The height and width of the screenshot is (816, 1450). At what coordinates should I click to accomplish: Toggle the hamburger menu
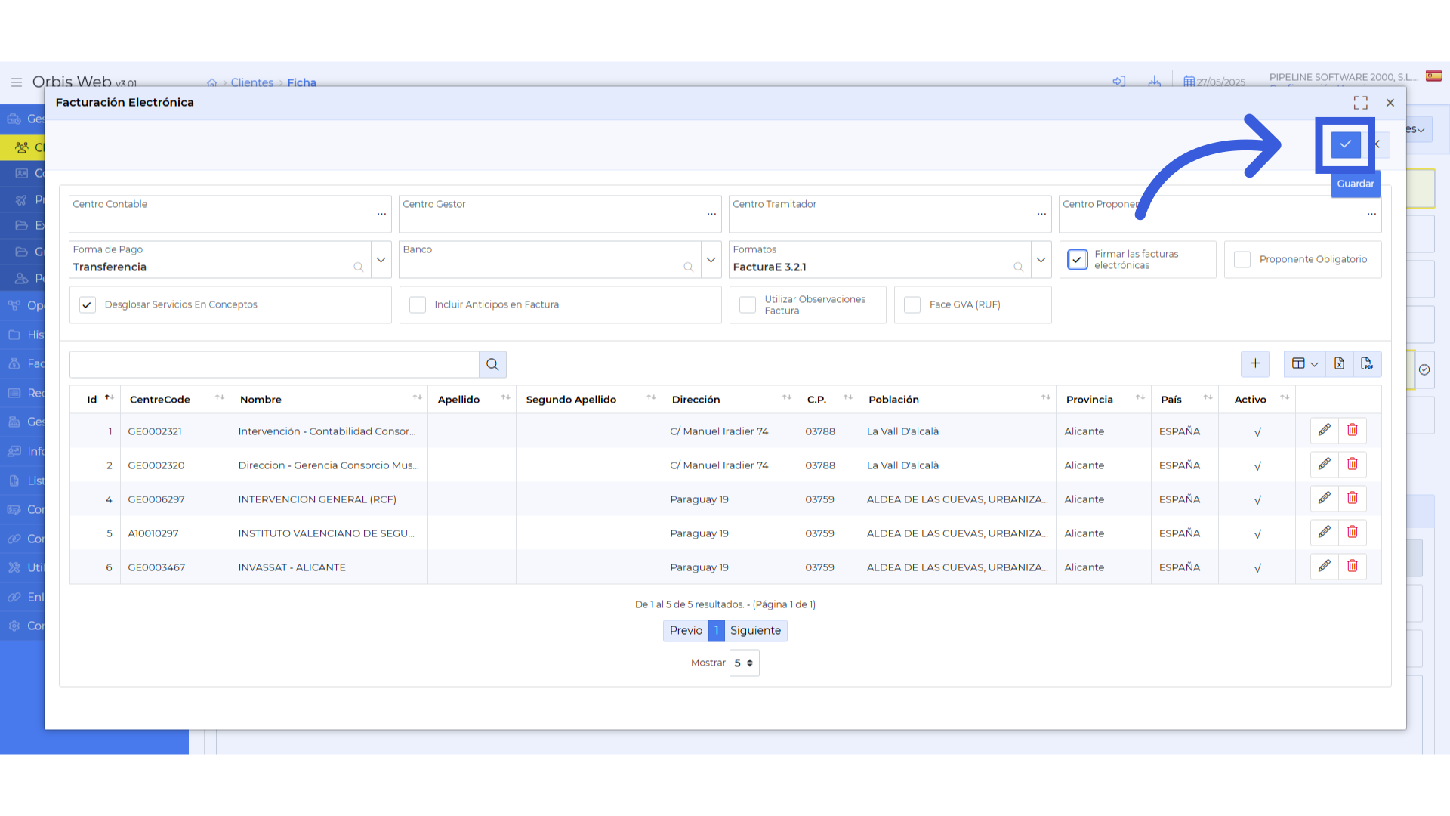click(16, 82)
